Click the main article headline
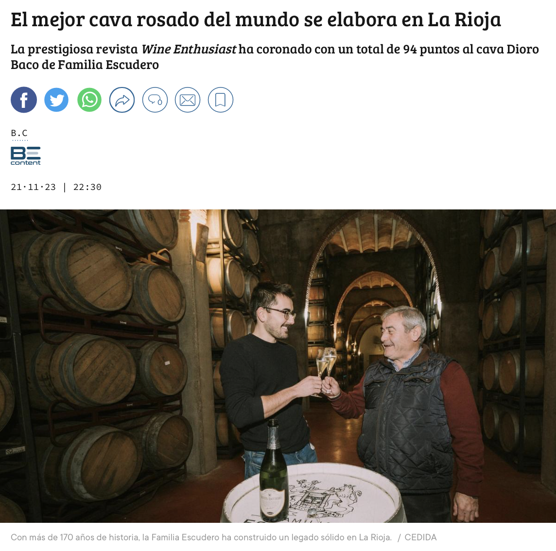This screenshot has width=556, height=551. click(256, 19)
